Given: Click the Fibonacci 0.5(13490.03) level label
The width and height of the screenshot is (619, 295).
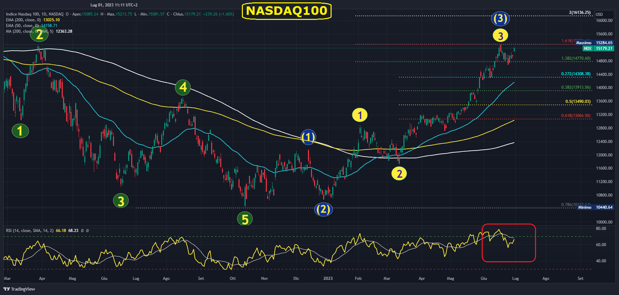Looking at the screenshot, I should (x=578, y=101).
